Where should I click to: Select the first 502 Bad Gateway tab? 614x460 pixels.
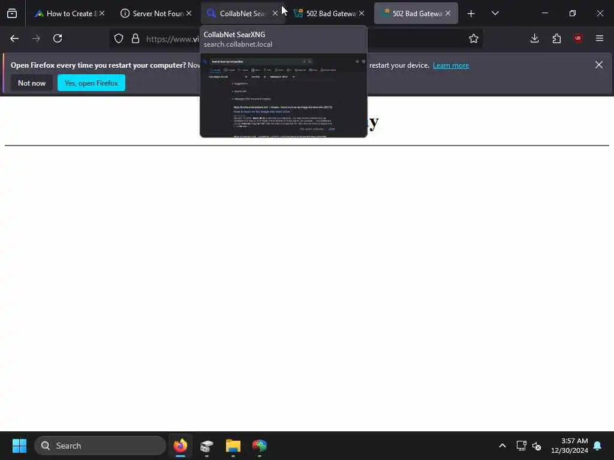pyautogui.click(x=328, y=13)
